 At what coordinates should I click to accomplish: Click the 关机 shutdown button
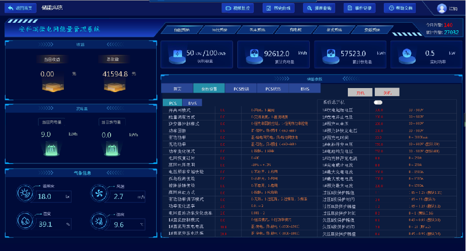coord(387,93)
